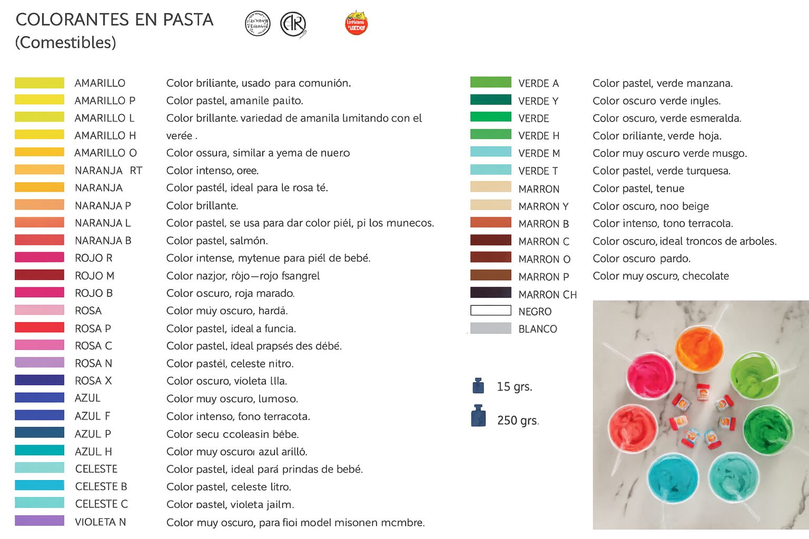Choose the gray BLANCO swatch
809x539 pixels.
(x=490, y=328)
